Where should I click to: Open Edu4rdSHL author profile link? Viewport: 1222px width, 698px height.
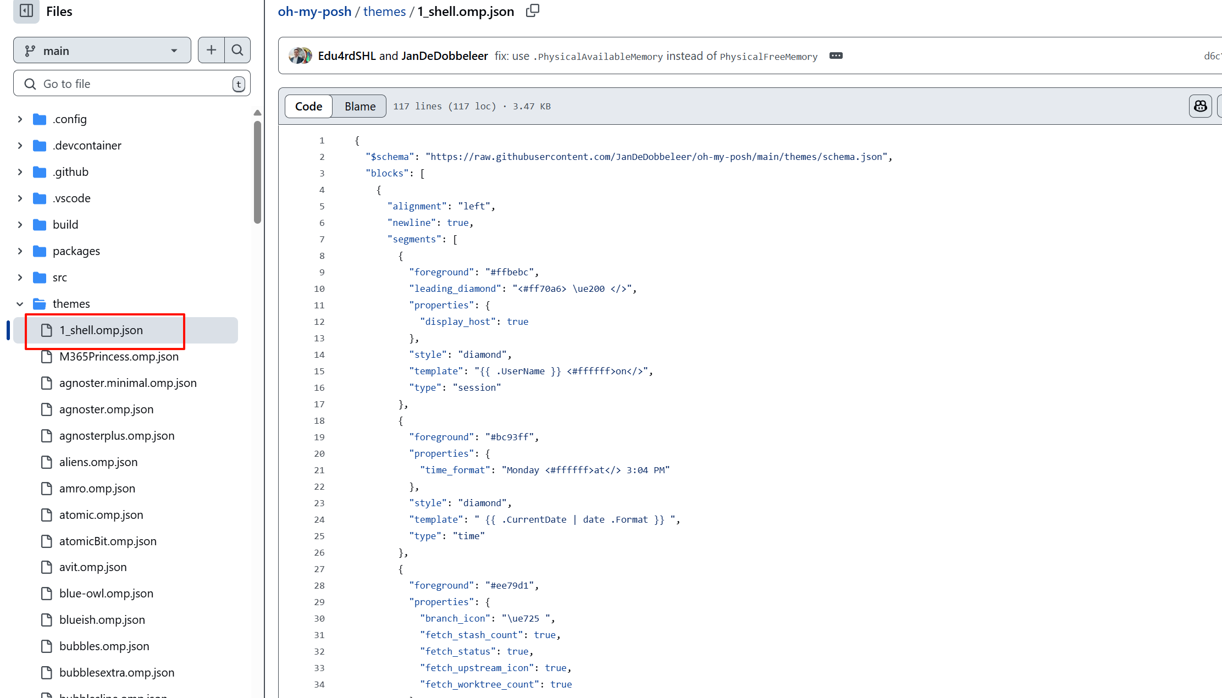coord(347,56)
